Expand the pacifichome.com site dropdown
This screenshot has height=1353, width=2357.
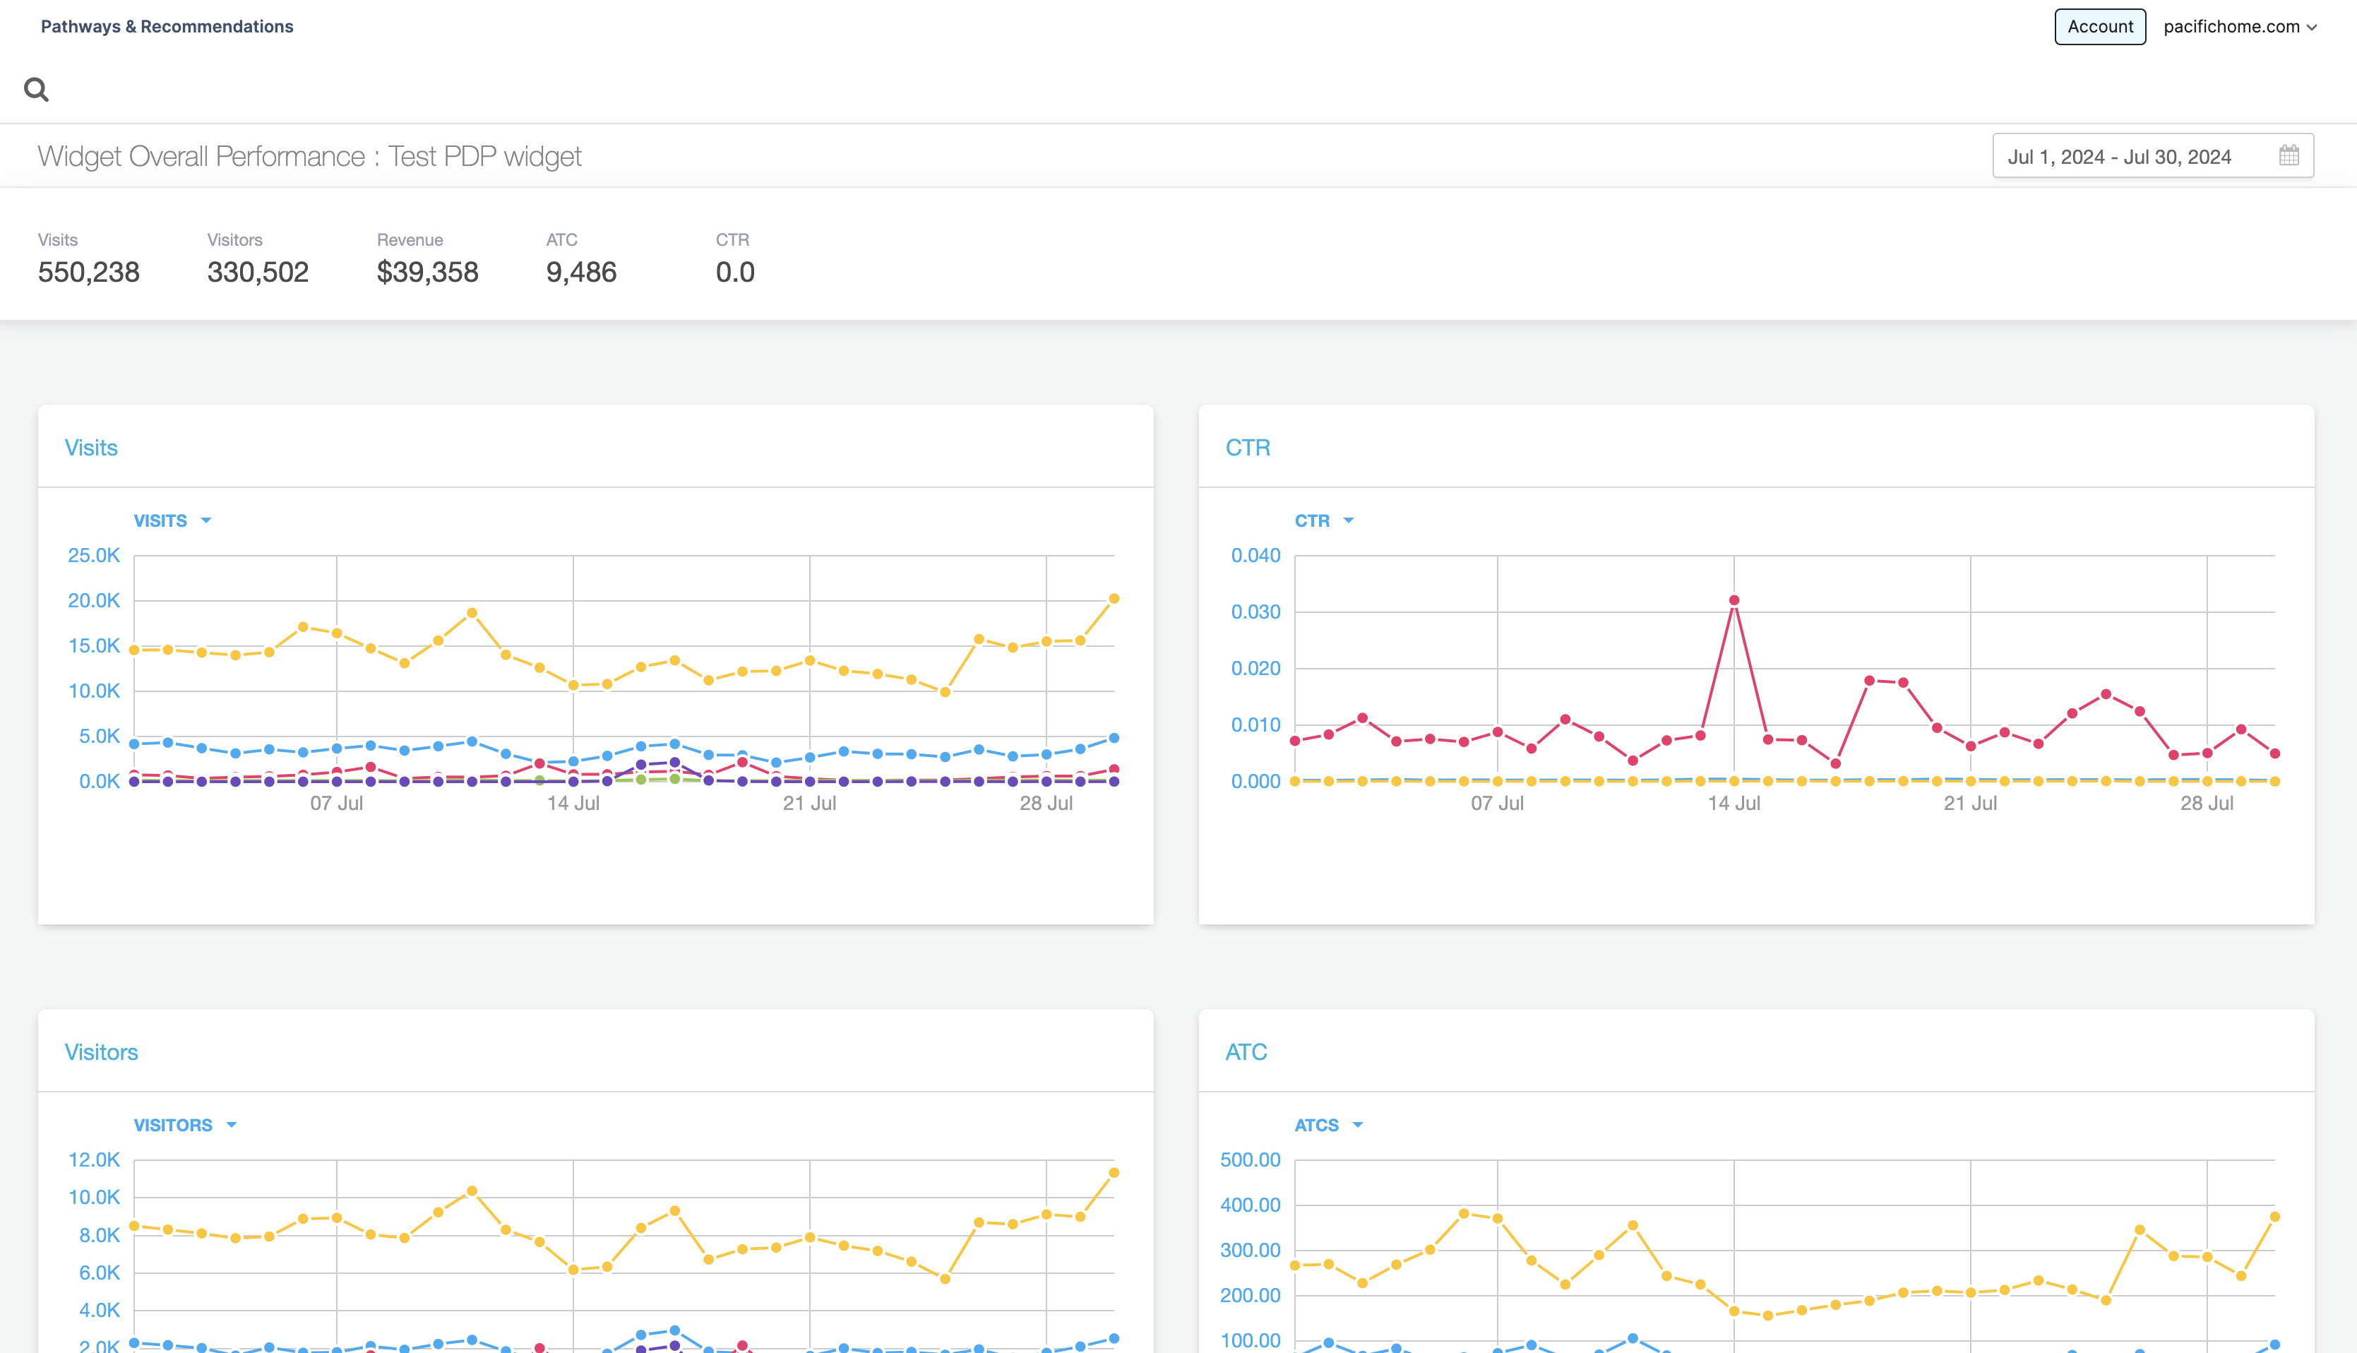pos(2239,27)
